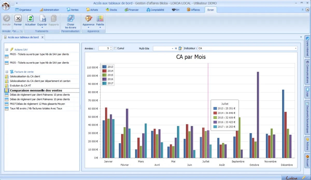Image resolution: width=311 pixels, height=180 pixels.
Task: Open the Multi-Site dropdown arrow
Action: click(x=172, y=48)
